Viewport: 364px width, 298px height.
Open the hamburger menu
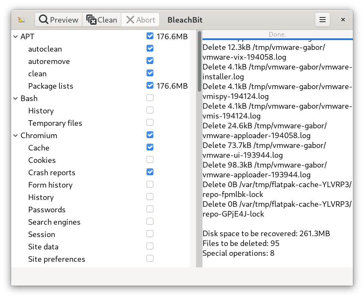point(323,20)
